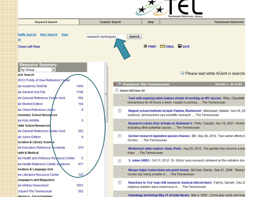Click the PRINT link text

click(152, 47)
